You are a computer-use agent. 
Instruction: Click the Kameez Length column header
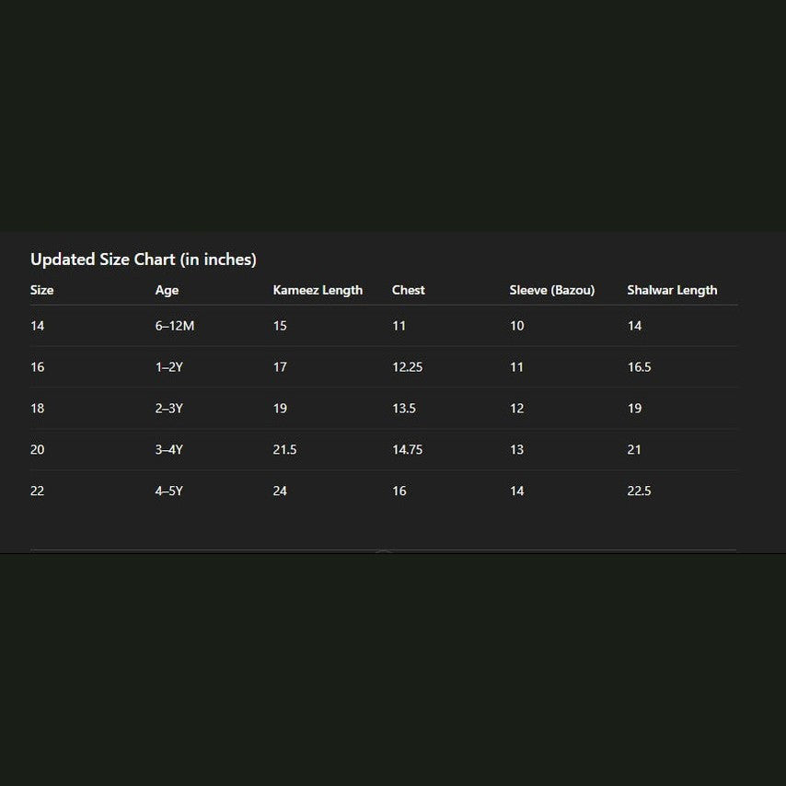[x=318, y=291]
